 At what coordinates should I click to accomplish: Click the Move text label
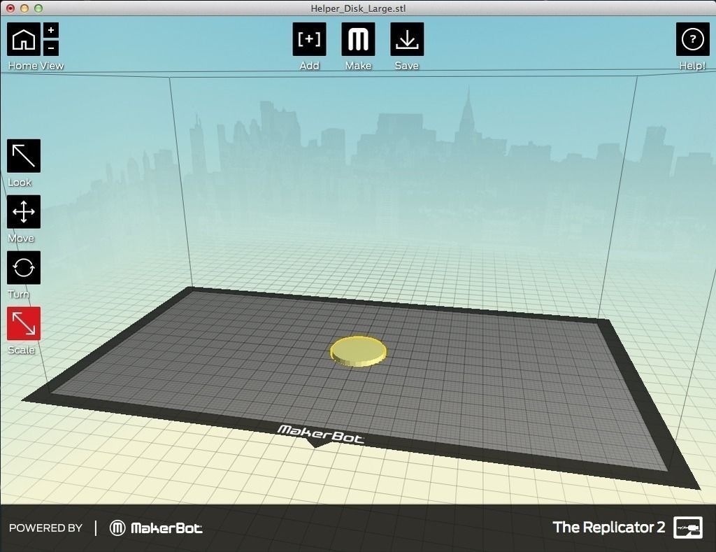[x=21, y=239]
